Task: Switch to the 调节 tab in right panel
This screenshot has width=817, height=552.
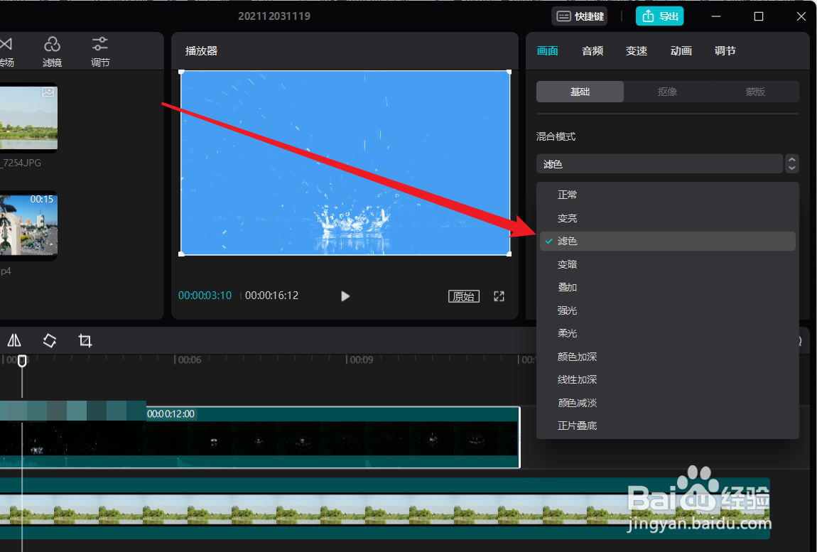Action: pyautogui.click(x=725, y=50)
